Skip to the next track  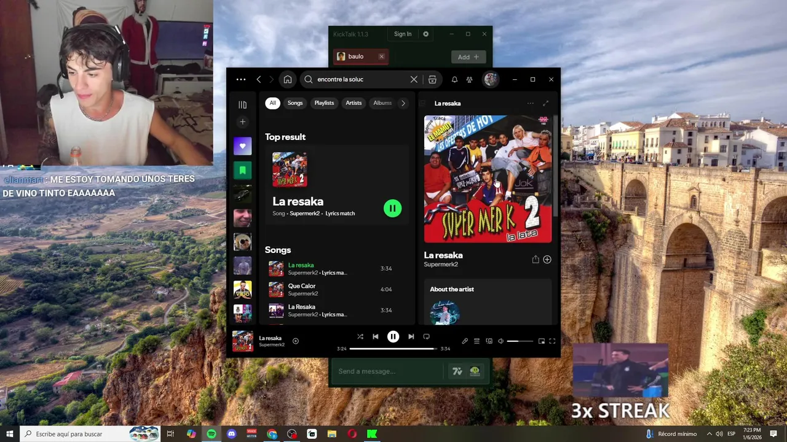[x=411, y=336]
